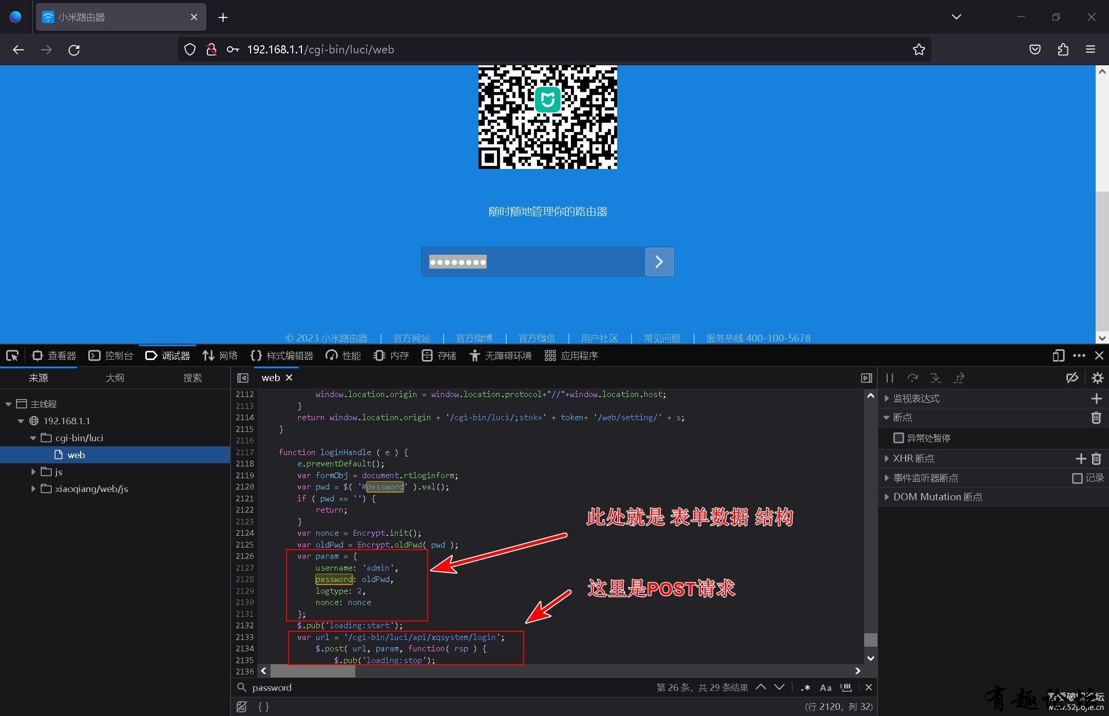Open the extensions puzzle icon
The height and width of the screenshot is (716, 1109).
tap(1063, 50)
